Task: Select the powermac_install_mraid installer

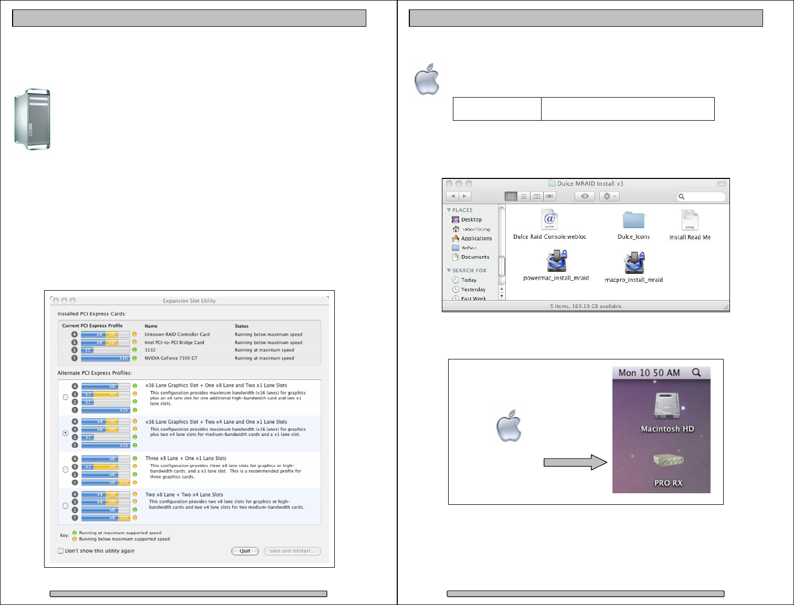Action: 556,265
